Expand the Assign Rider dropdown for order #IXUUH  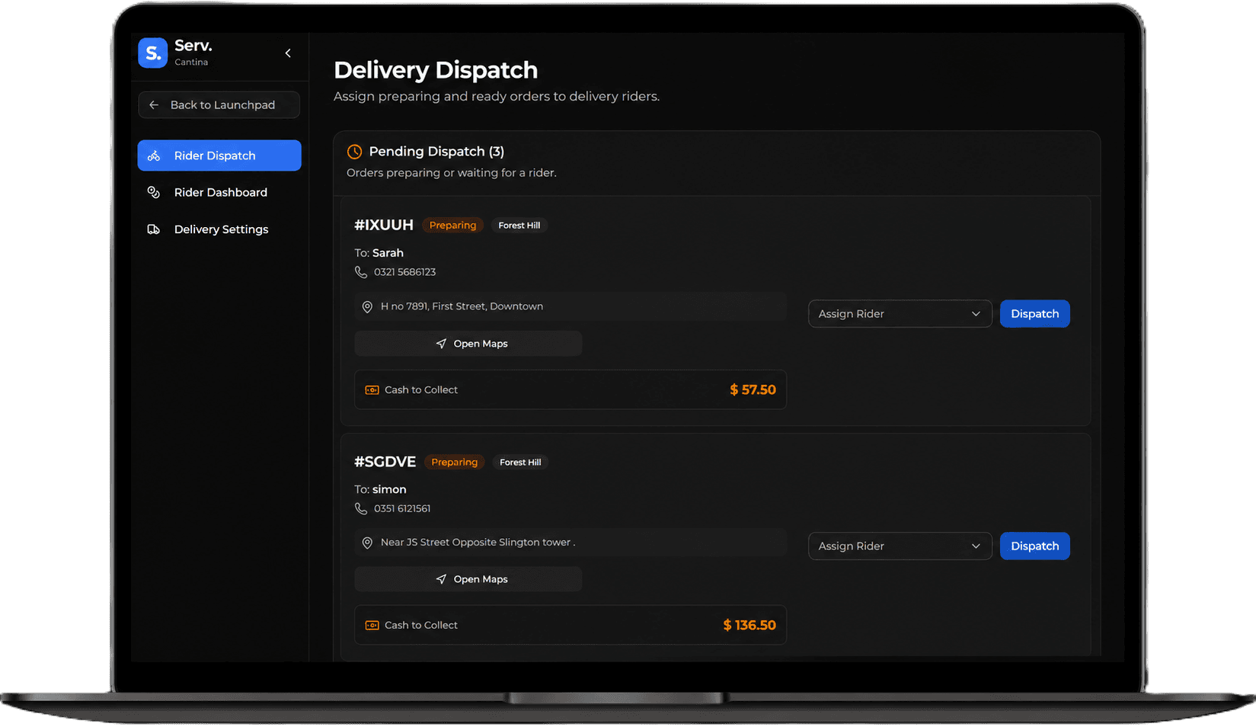[x=900, y=314]
